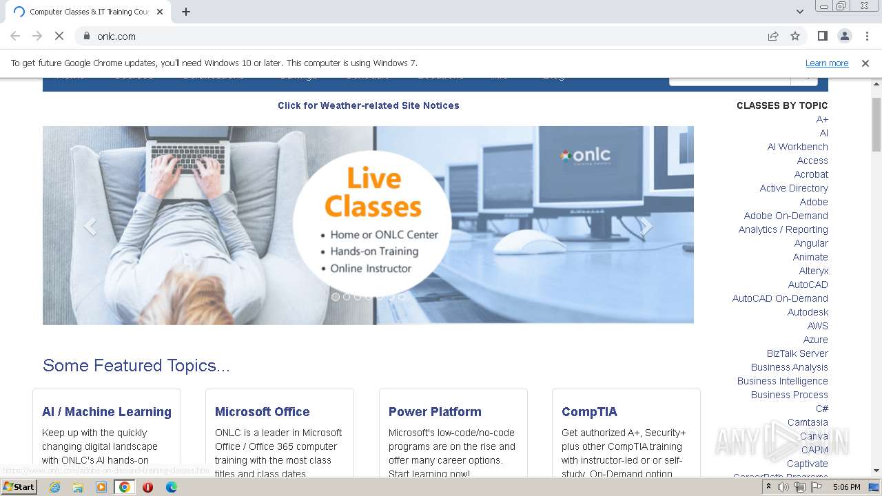Open Adobe On-Demand classes link
Viewport: 882px width, 496px height.
(x=786, y=216)
